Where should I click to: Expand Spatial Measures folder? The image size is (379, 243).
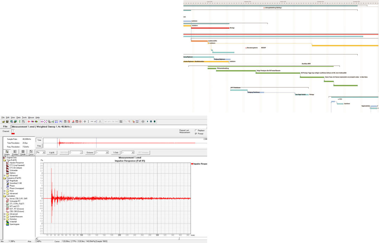pyautogui.click(x=4, y=217)
